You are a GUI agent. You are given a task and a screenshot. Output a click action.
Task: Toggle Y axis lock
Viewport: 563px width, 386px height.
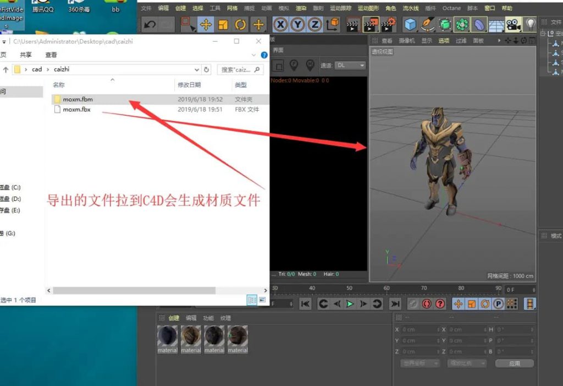coord(297,24)
